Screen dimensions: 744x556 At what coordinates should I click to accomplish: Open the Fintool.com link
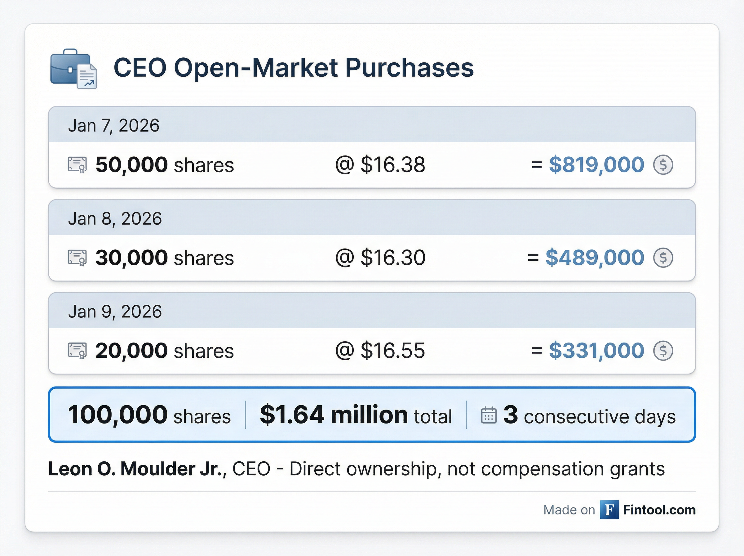pos(659,510)
